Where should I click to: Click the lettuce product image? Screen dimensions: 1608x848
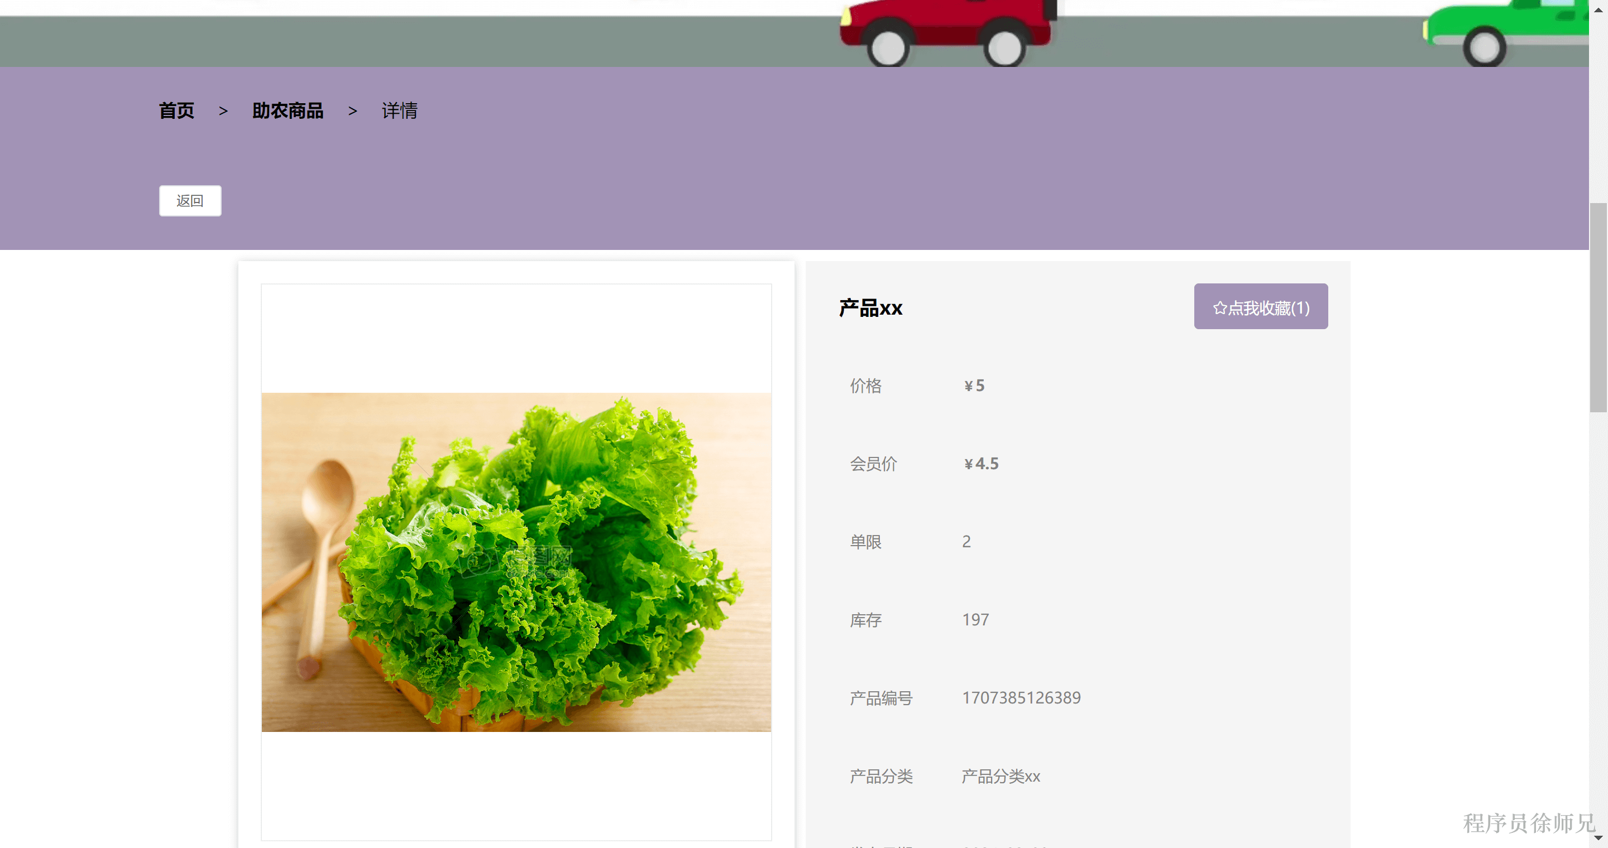click(x=515, y=561)
